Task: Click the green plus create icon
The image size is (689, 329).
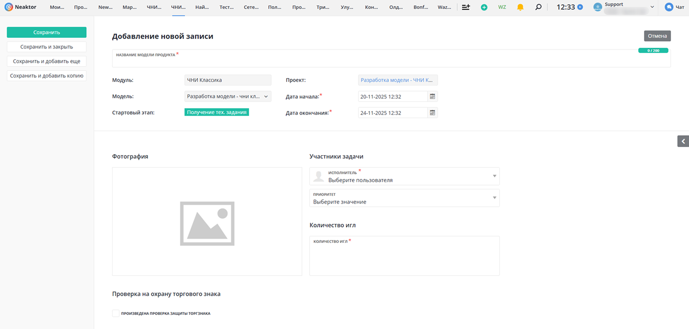Action: 484,7
